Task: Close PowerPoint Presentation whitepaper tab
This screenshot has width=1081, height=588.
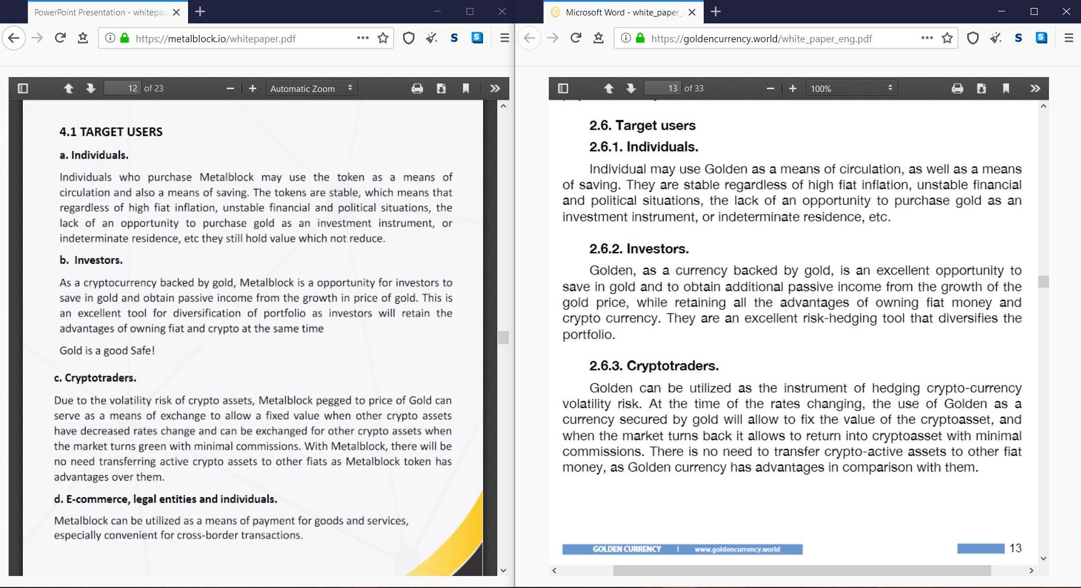Action: click(x=176, y=12)
